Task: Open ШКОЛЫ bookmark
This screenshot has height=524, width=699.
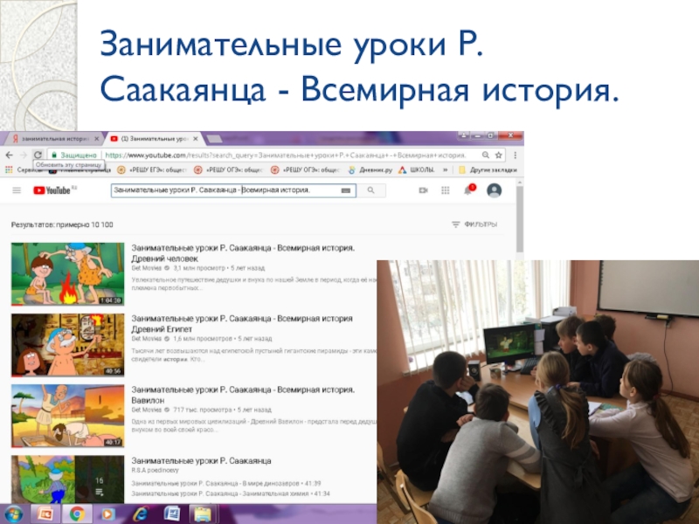Action: tap(417, 169)
